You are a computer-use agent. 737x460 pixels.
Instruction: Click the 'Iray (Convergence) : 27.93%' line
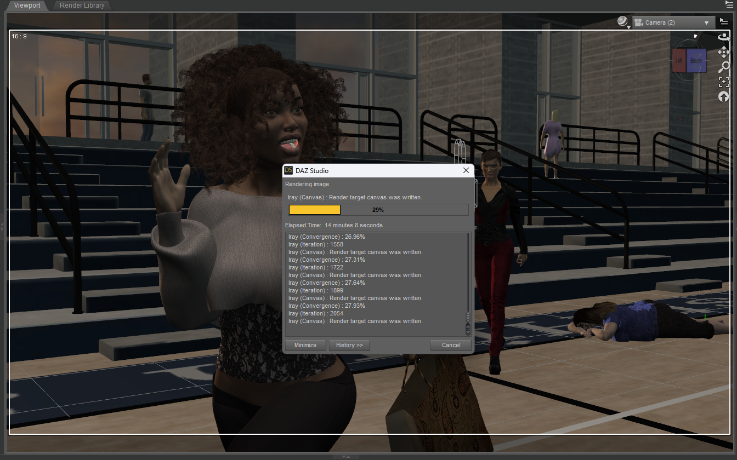(326, 306)
